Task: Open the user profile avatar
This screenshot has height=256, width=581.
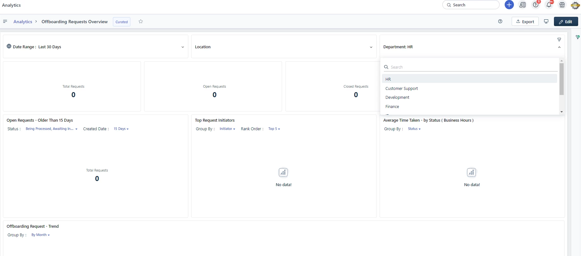Action: (575, 5)
